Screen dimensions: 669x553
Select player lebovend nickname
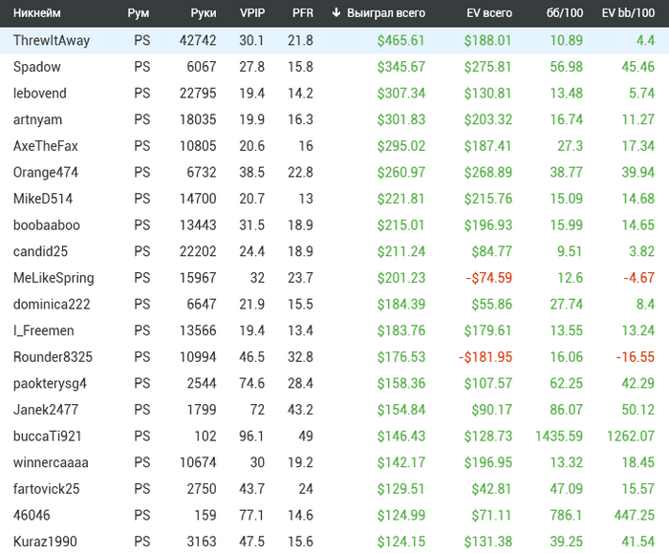pyautogui.click(x=40, y=94)
